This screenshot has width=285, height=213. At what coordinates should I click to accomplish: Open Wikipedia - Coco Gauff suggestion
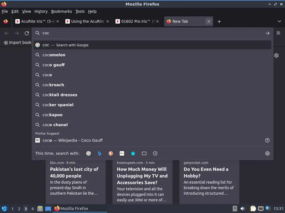point(152,140)
